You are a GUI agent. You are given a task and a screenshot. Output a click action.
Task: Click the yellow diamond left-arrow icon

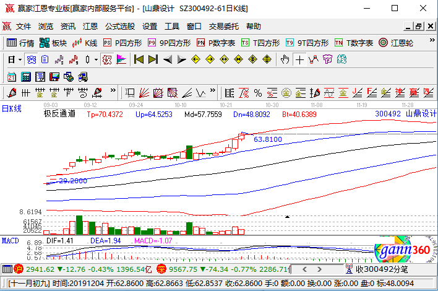(196, 59)
